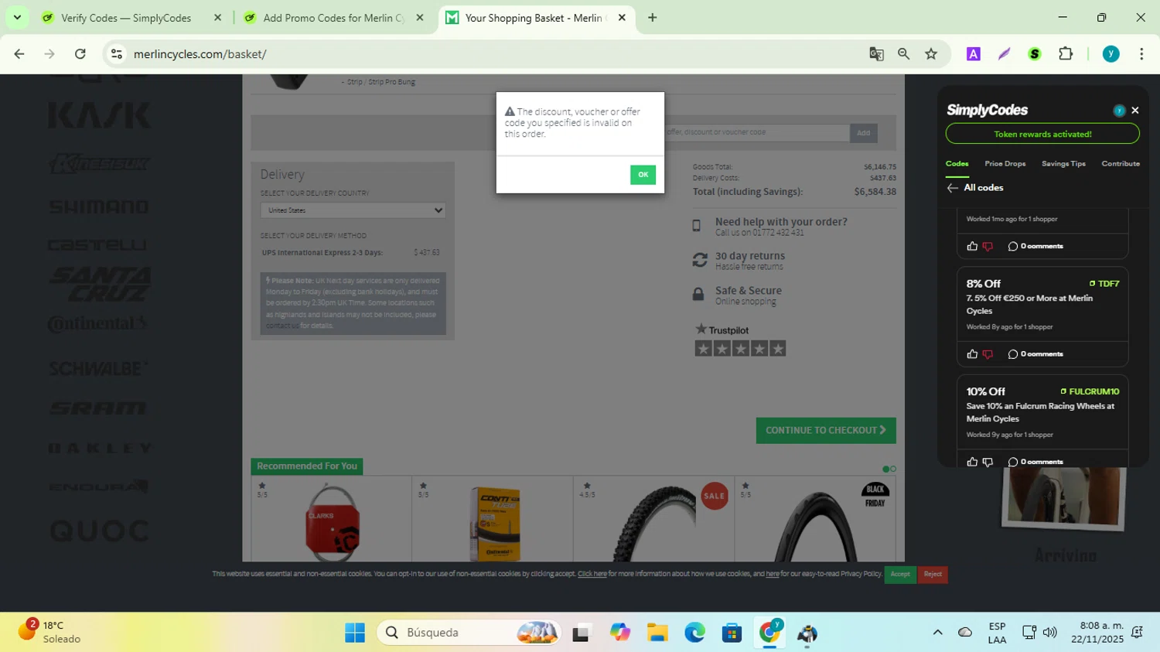Open the Chrome profile avatar
The width and height of the screenshot is (1160, 652).
[1111, 54]
